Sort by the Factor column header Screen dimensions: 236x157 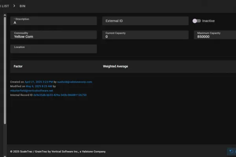coord(18,66)
